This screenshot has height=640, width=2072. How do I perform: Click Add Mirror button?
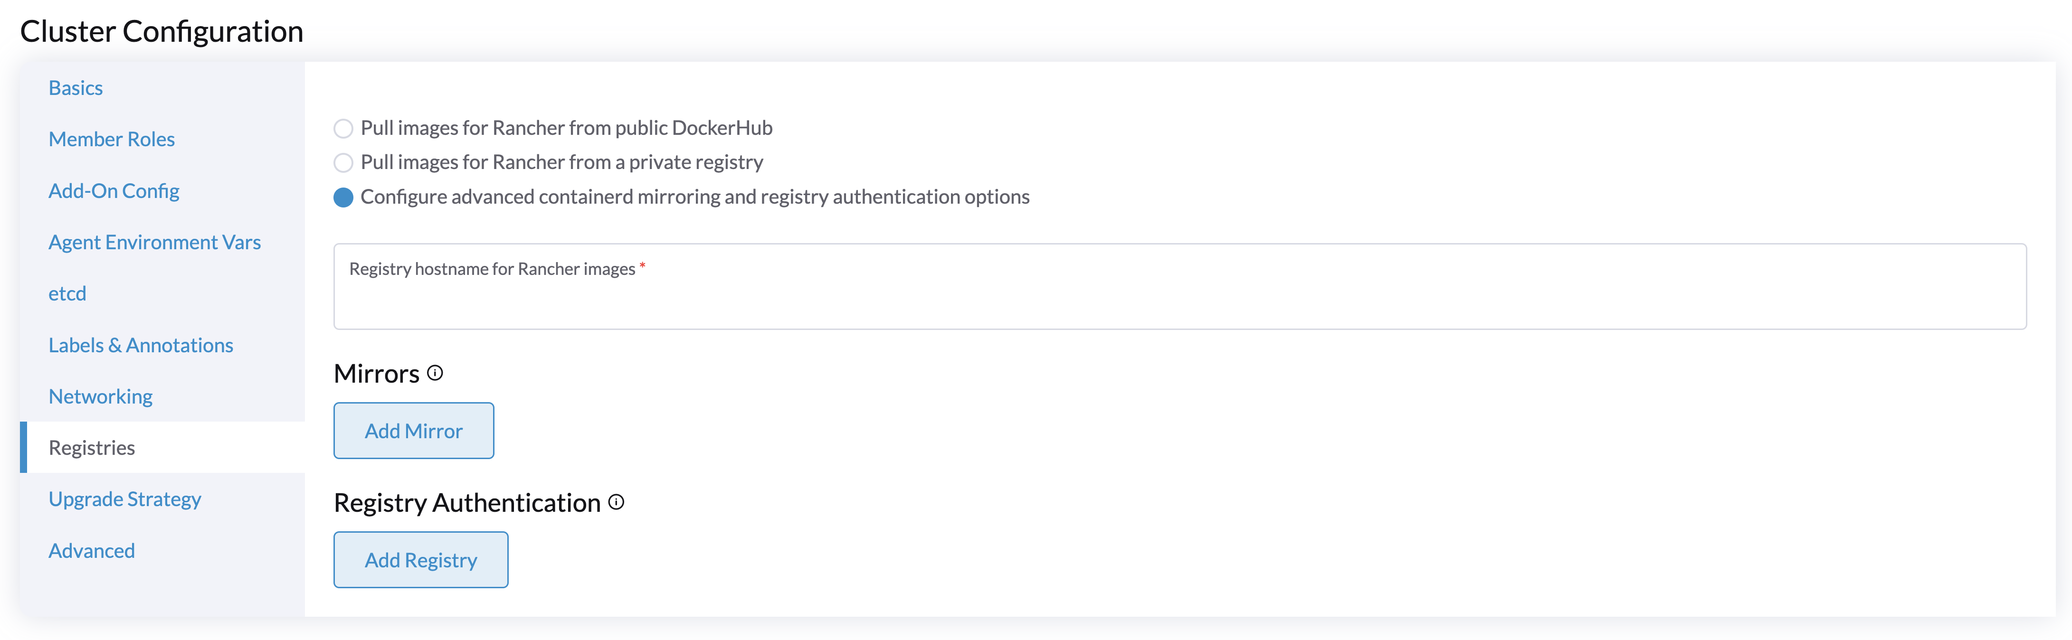pyautogui.click(x=414, y=430)
